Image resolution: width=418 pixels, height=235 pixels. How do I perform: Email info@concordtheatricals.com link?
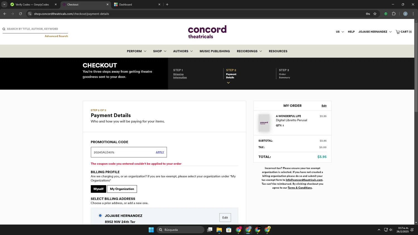pyautogui.click(x=304, y=180)
